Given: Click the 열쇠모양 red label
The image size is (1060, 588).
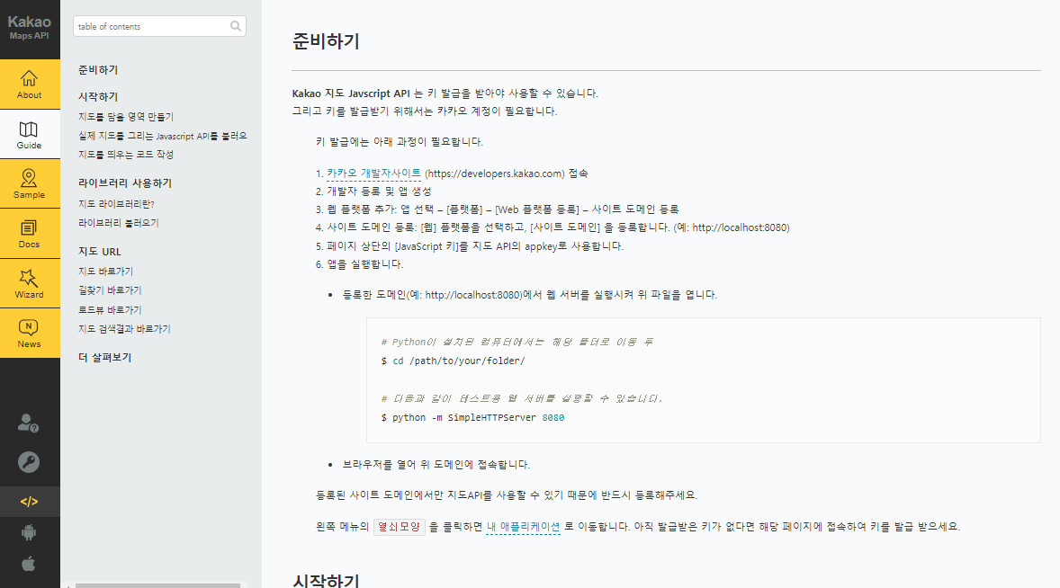Looking at the screenshot, I should pos(399,527).
